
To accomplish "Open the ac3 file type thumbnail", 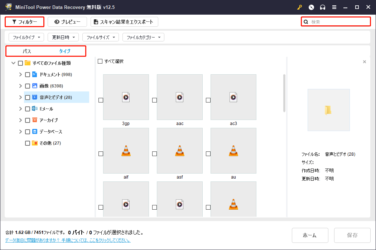I will pos(233,97).
